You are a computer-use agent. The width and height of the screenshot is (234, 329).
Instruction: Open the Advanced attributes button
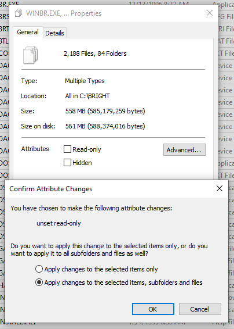[x=184, y=150]
